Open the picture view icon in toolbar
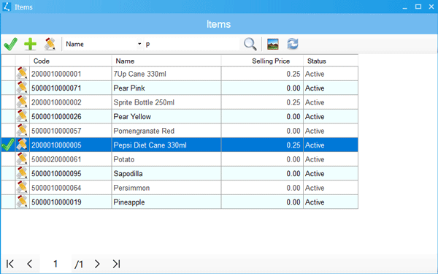 point(272,44)
